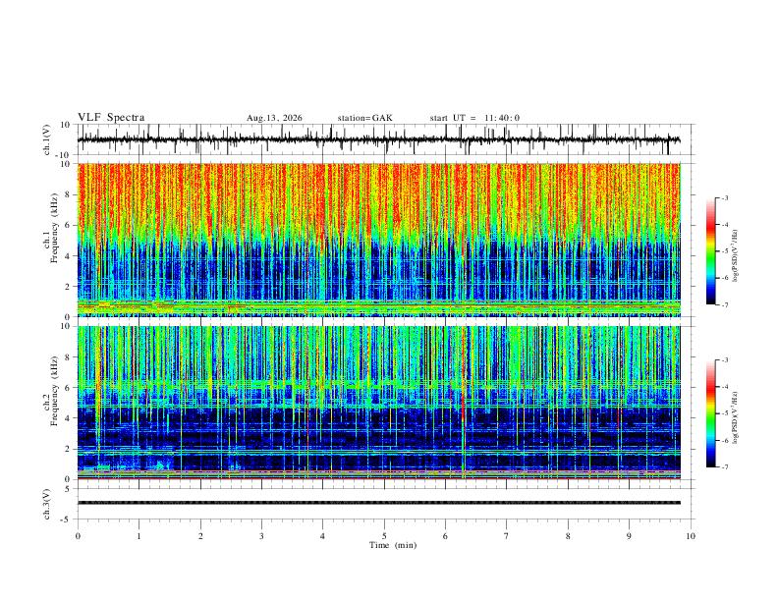Click the 5 minute tick on time axis
778x601 pixels.
point(384,536)
